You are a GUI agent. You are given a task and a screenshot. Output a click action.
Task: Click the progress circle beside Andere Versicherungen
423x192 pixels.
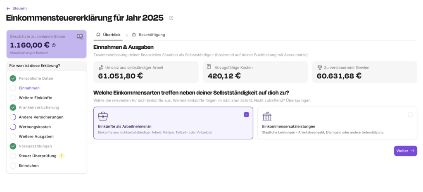[13, 117]
